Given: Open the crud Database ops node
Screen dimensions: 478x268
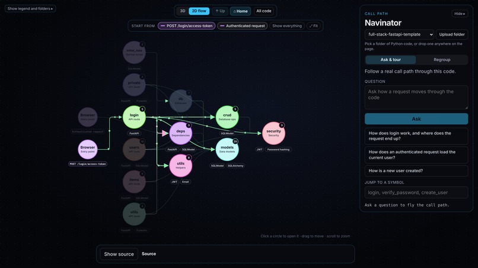Looking at the screenshot, I should 227,117.
